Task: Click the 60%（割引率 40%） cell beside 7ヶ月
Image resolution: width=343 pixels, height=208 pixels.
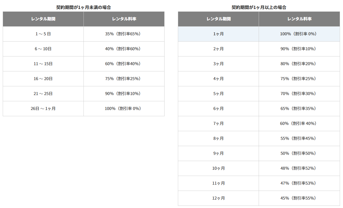Action: 299,124
